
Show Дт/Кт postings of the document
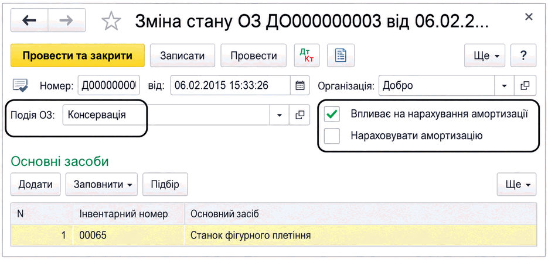307,56
